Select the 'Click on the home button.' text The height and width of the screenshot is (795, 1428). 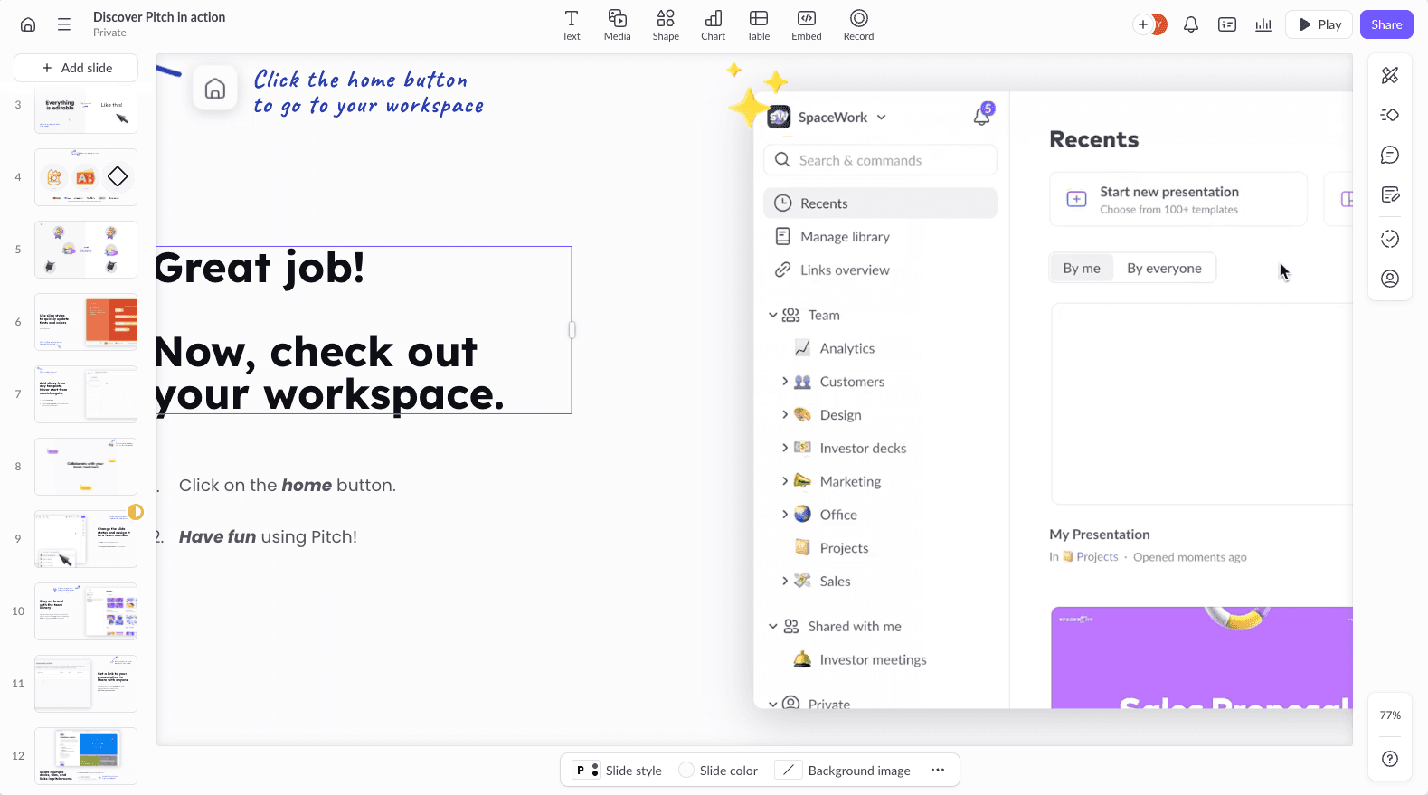(288, 486)
